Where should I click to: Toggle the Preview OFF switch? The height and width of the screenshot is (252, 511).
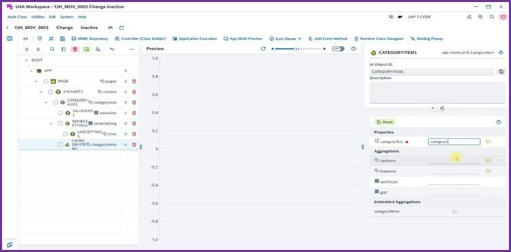coord(338,49)
